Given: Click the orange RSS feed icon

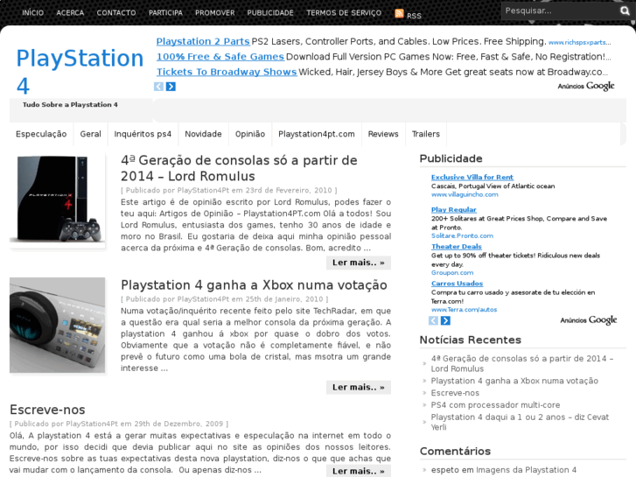Looking at the screenshot, I should pyautogui.click(x=399, y=13).
